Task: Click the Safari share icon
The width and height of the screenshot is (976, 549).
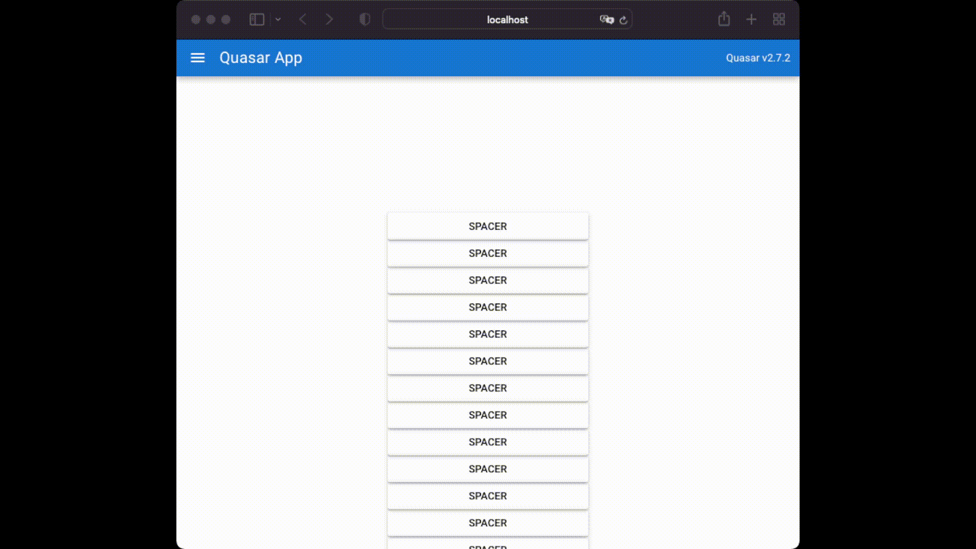Action: point(724,19)
